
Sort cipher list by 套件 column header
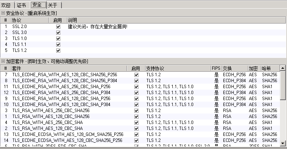click(69, 68)
